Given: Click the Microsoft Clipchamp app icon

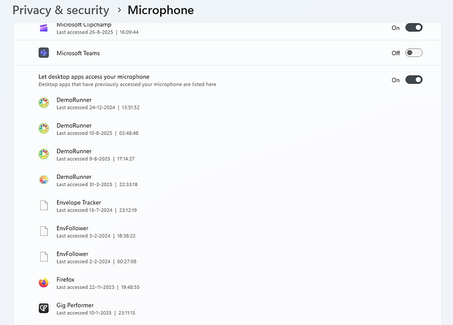Looking at the screenshot, I should pos(44,28).
